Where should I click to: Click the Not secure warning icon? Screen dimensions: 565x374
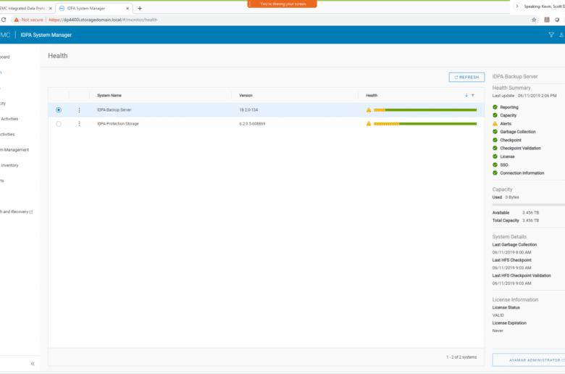click(16, 20)
